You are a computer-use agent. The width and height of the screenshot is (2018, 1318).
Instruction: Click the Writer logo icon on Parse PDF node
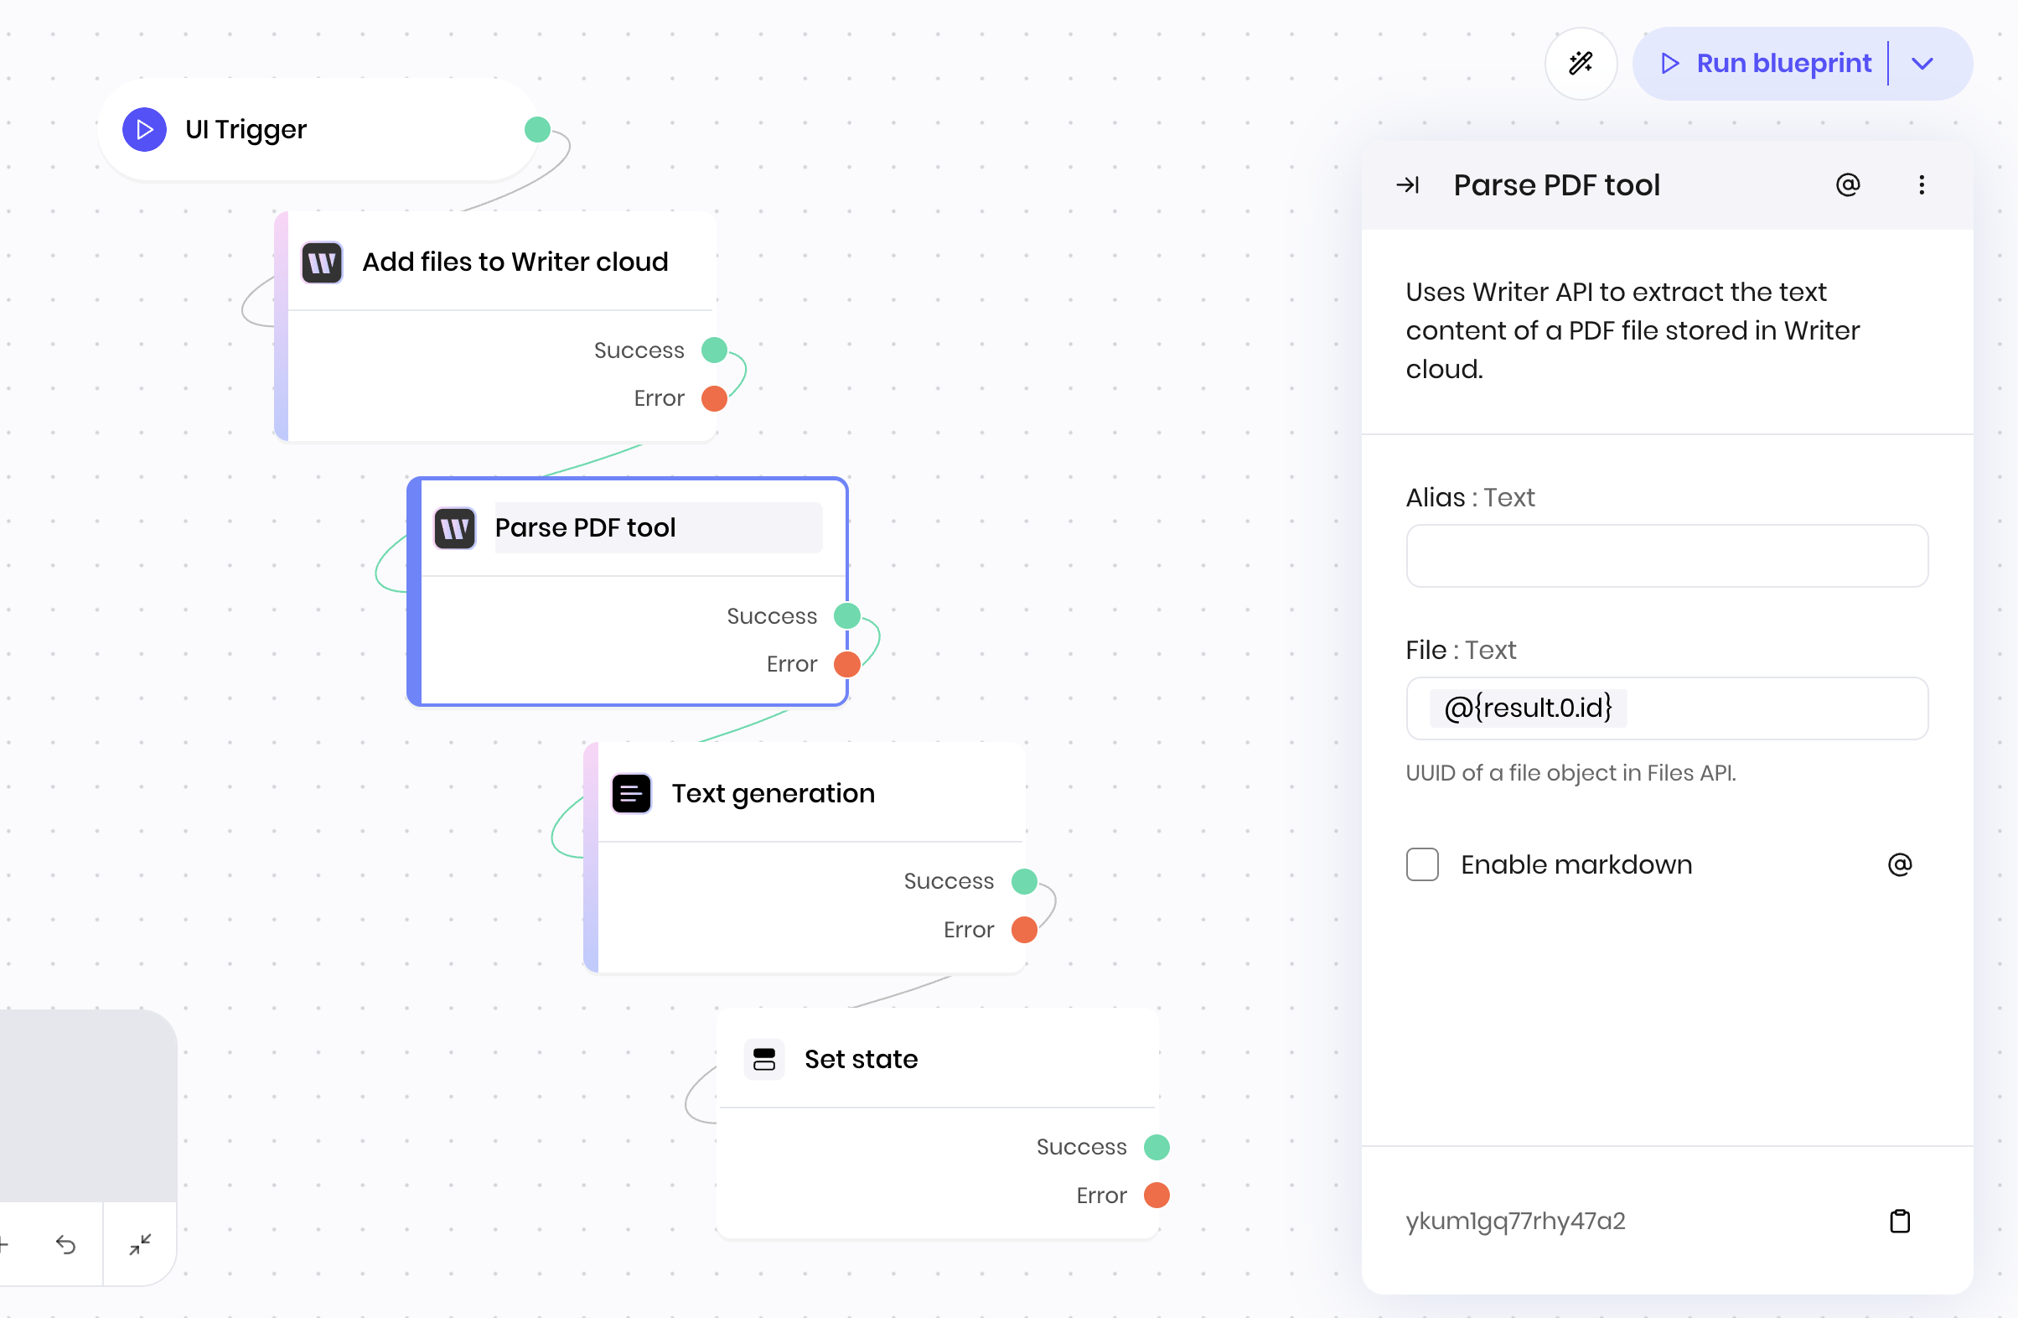point(454,528)
